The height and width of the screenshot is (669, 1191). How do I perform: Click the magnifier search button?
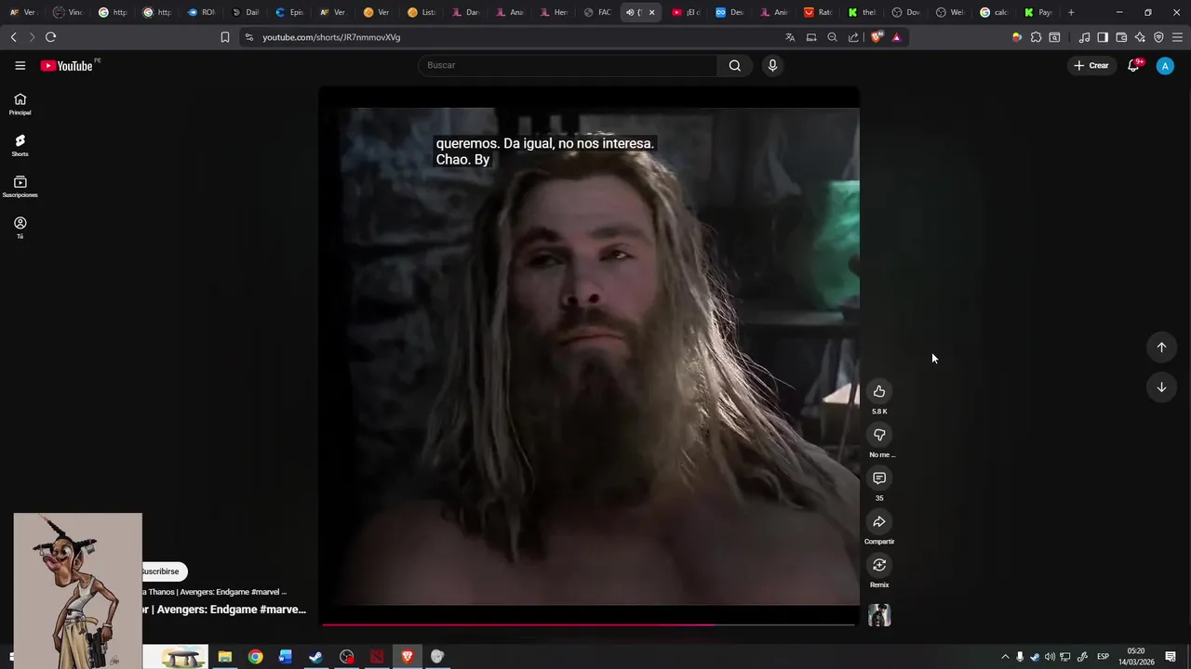pos(735,65)
